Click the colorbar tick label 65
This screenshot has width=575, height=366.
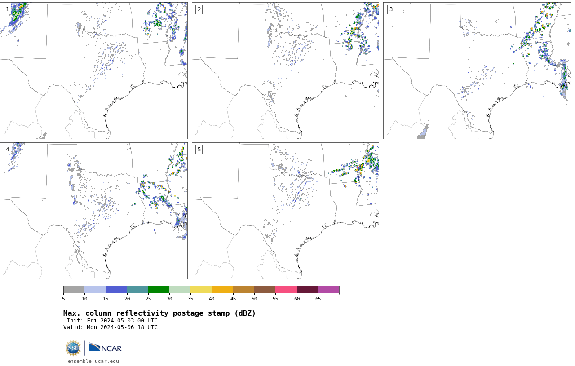pyautogui.click(x=318, y=299)
